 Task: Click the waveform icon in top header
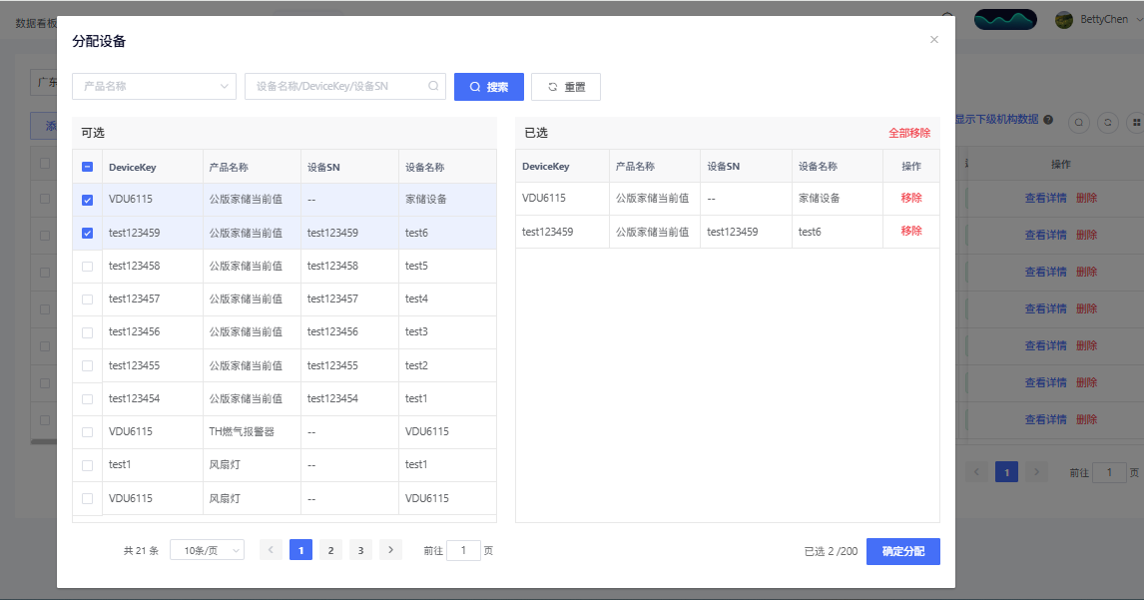[1005, 20]
